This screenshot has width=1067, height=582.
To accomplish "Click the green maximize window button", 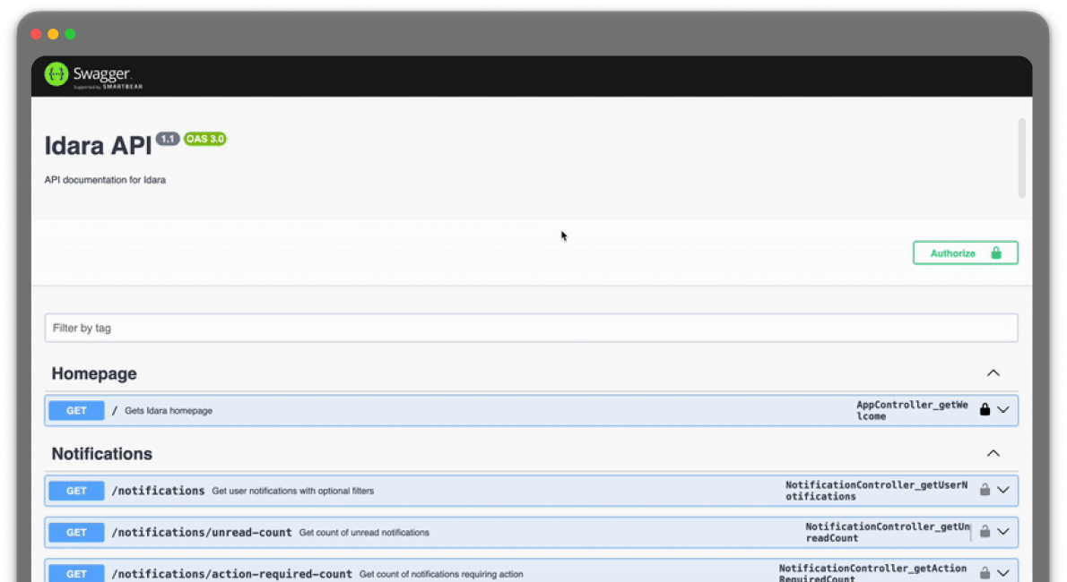I will (70, 34).
